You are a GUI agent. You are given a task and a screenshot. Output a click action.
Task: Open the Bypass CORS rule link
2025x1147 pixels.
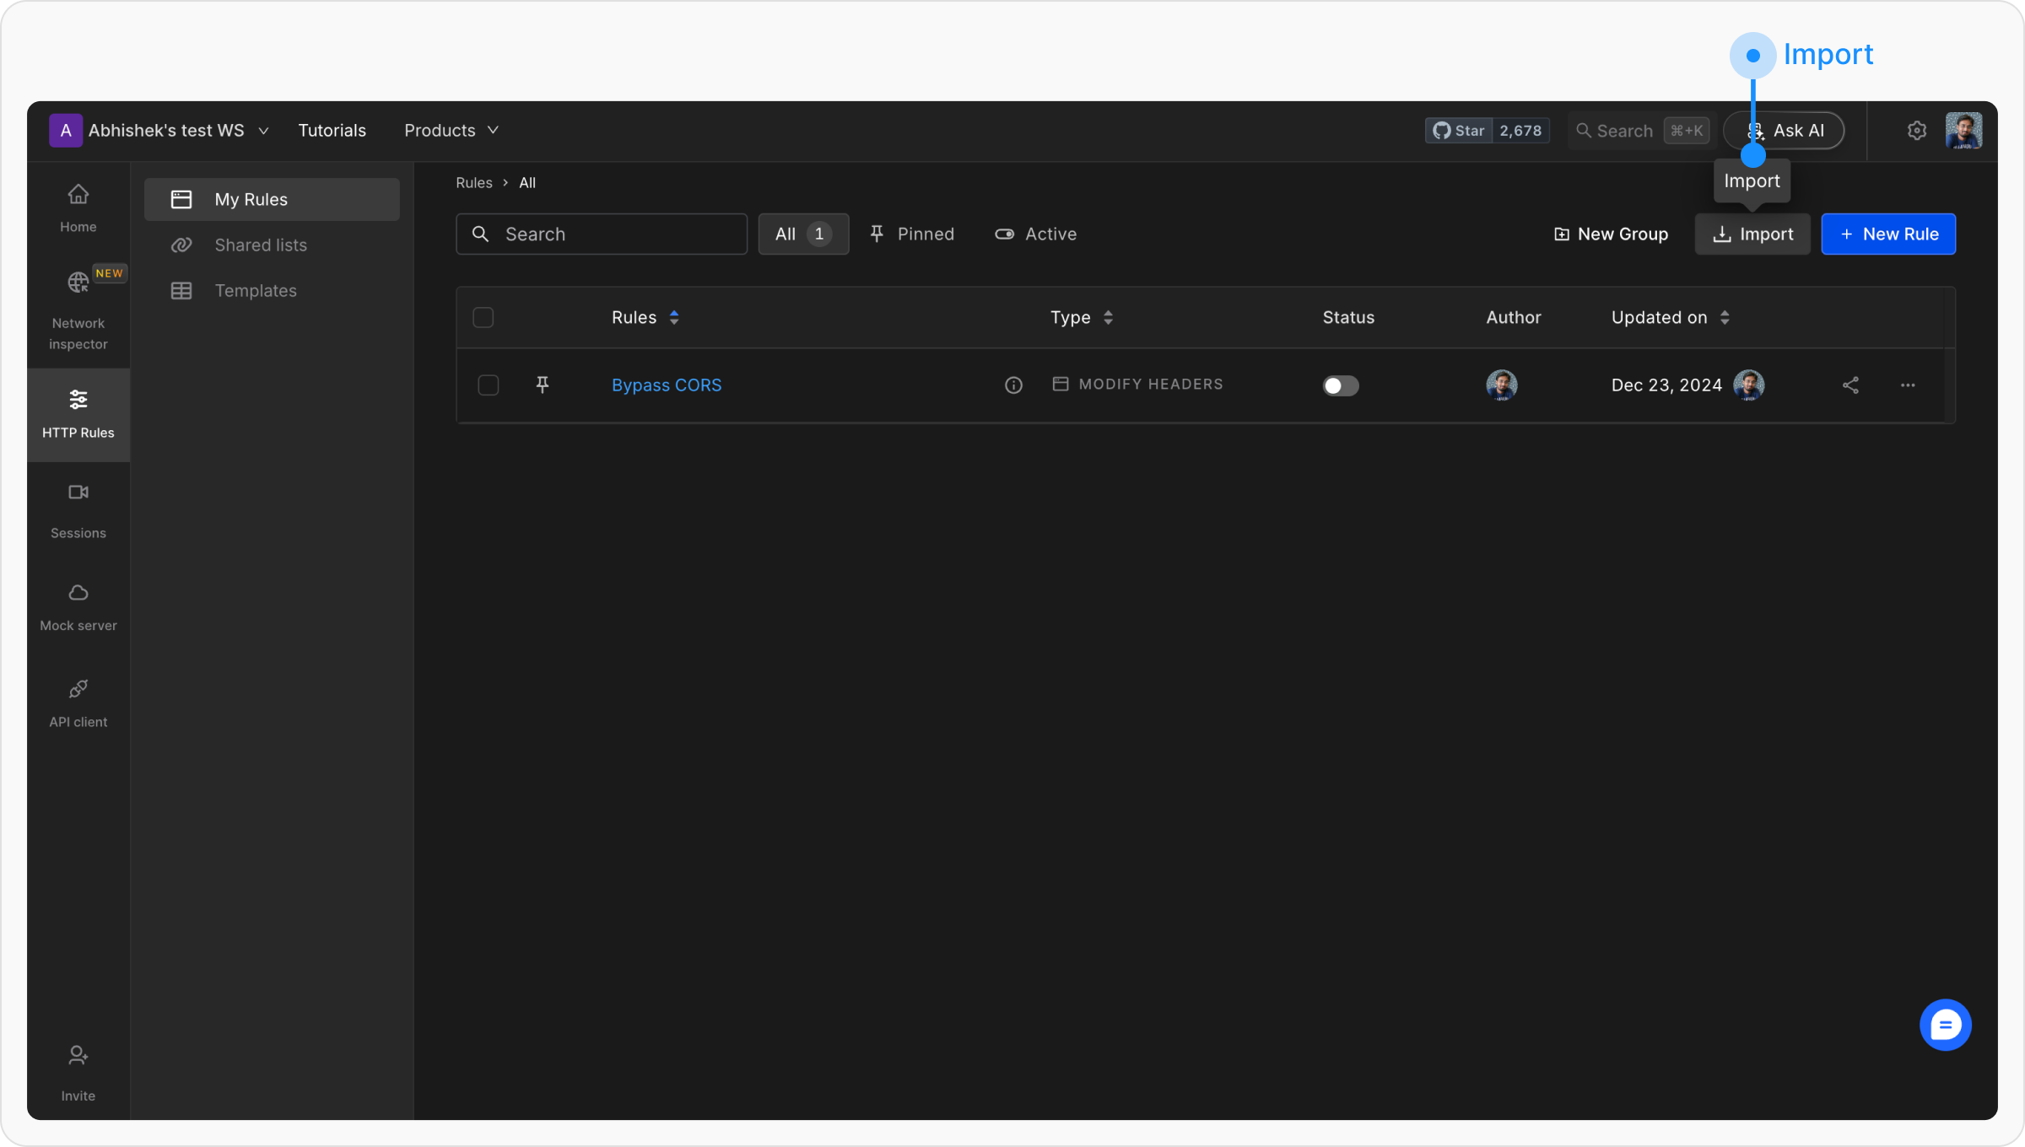click(x=666, y=385)
